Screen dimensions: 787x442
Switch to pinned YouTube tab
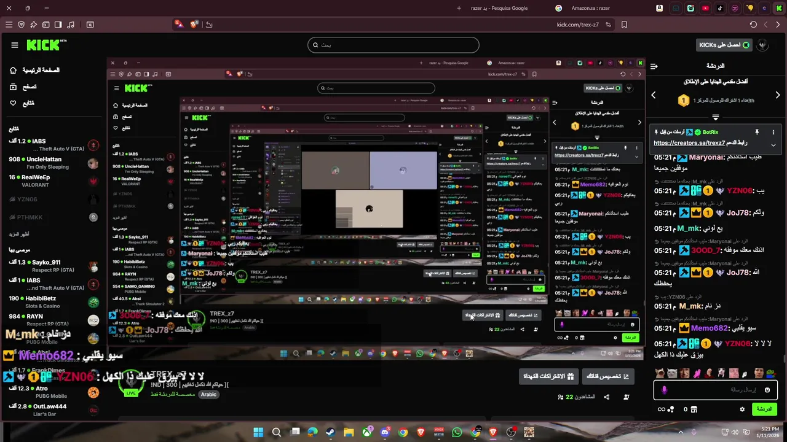(x=705, y=8)
